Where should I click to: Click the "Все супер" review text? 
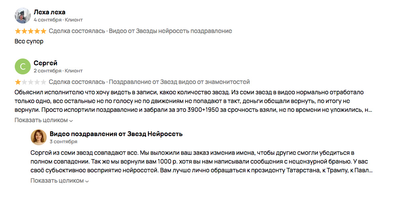click(29, 41)
